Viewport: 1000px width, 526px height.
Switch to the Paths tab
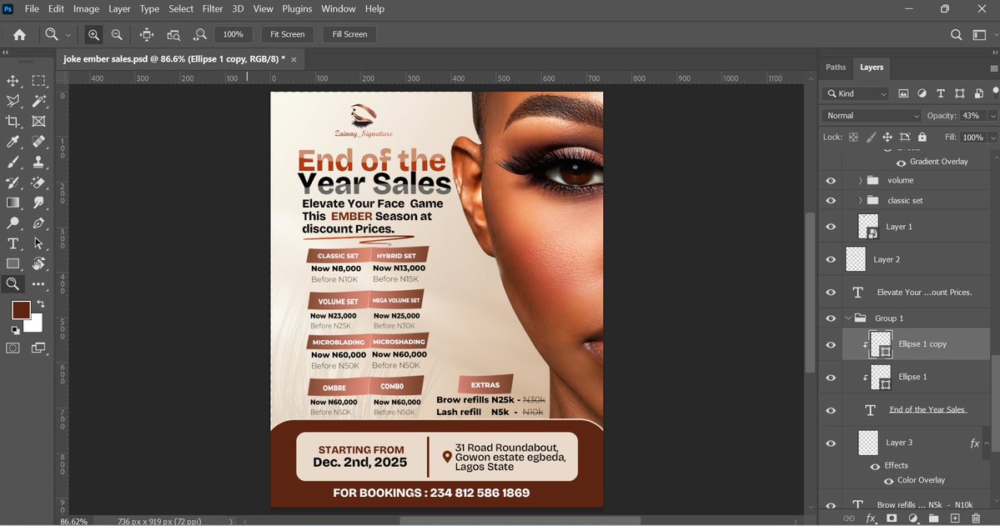[836, 68]
